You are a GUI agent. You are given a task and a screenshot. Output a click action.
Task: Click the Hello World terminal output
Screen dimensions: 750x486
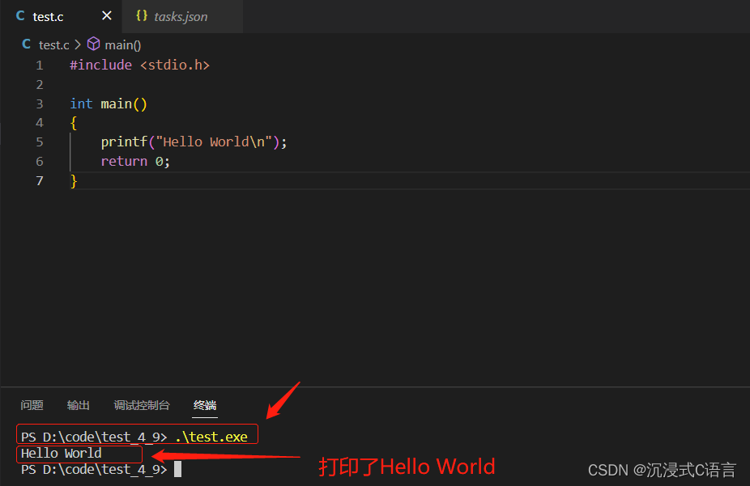pyautogui.click(x=62, y=453)
